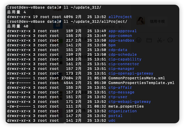
Task: Click the CommonPropertiesMeta.xml file name
Action: (x=137, y=78)
